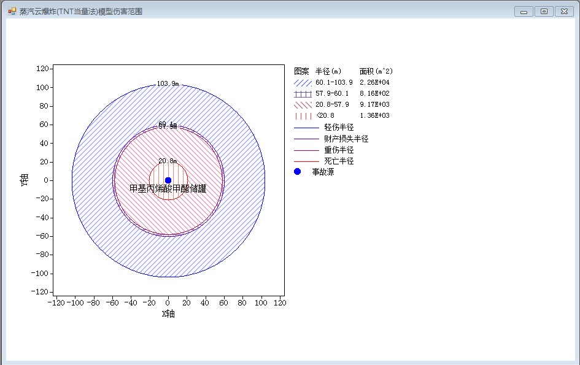This screenshot has width=580, height=365.
Task: Click the 重伤半径 legend label
Action: coord(339,150)
